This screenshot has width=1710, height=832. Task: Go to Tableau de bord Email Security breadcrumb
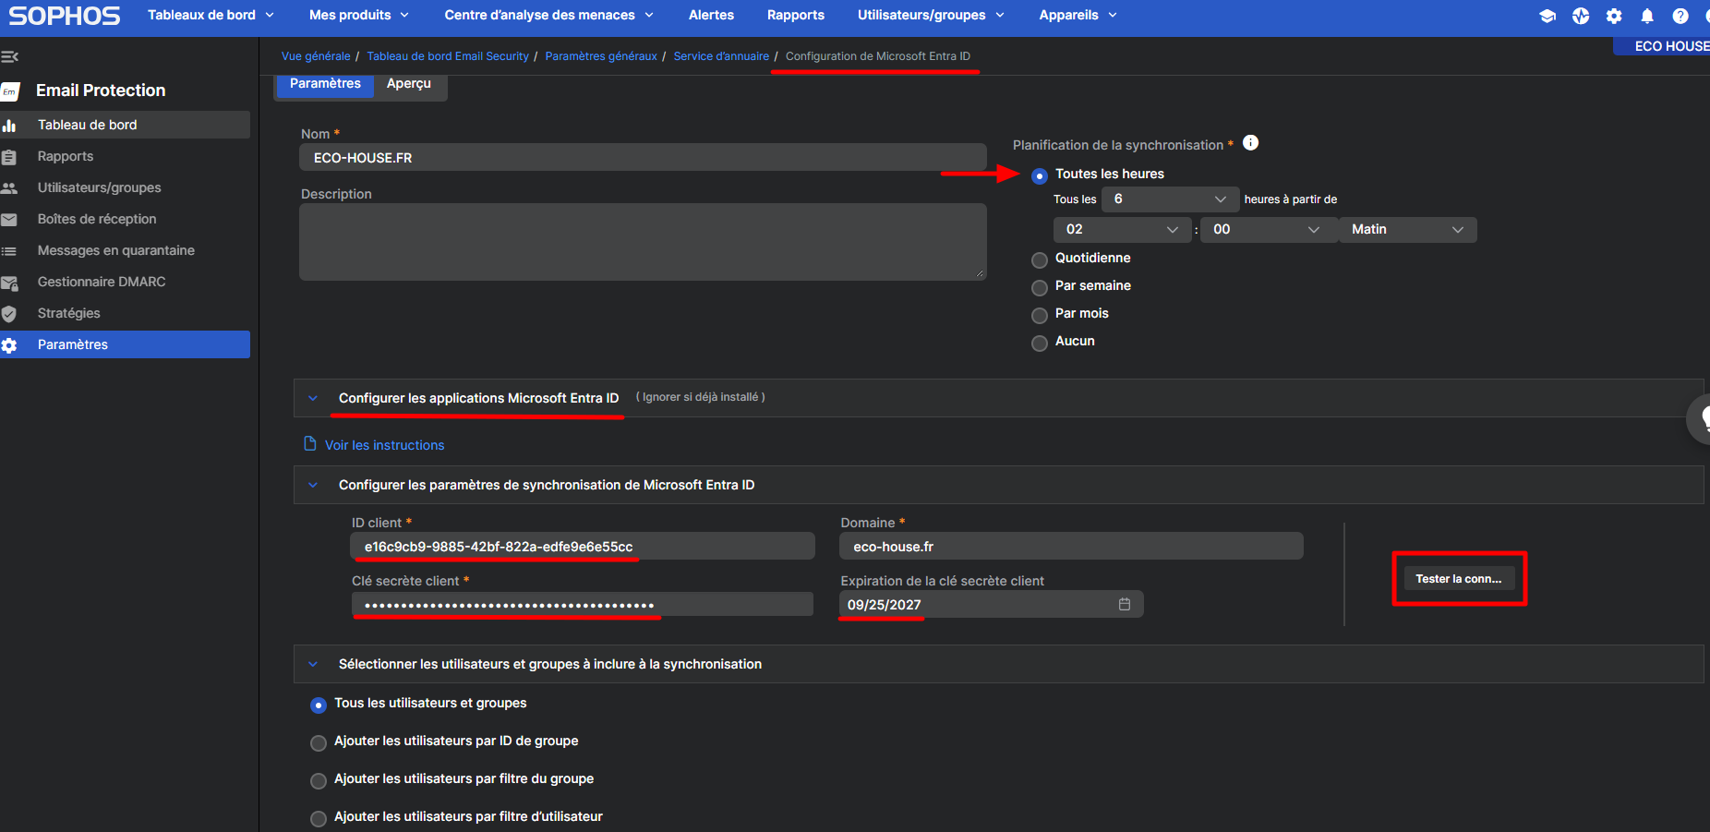pos(448,56)
